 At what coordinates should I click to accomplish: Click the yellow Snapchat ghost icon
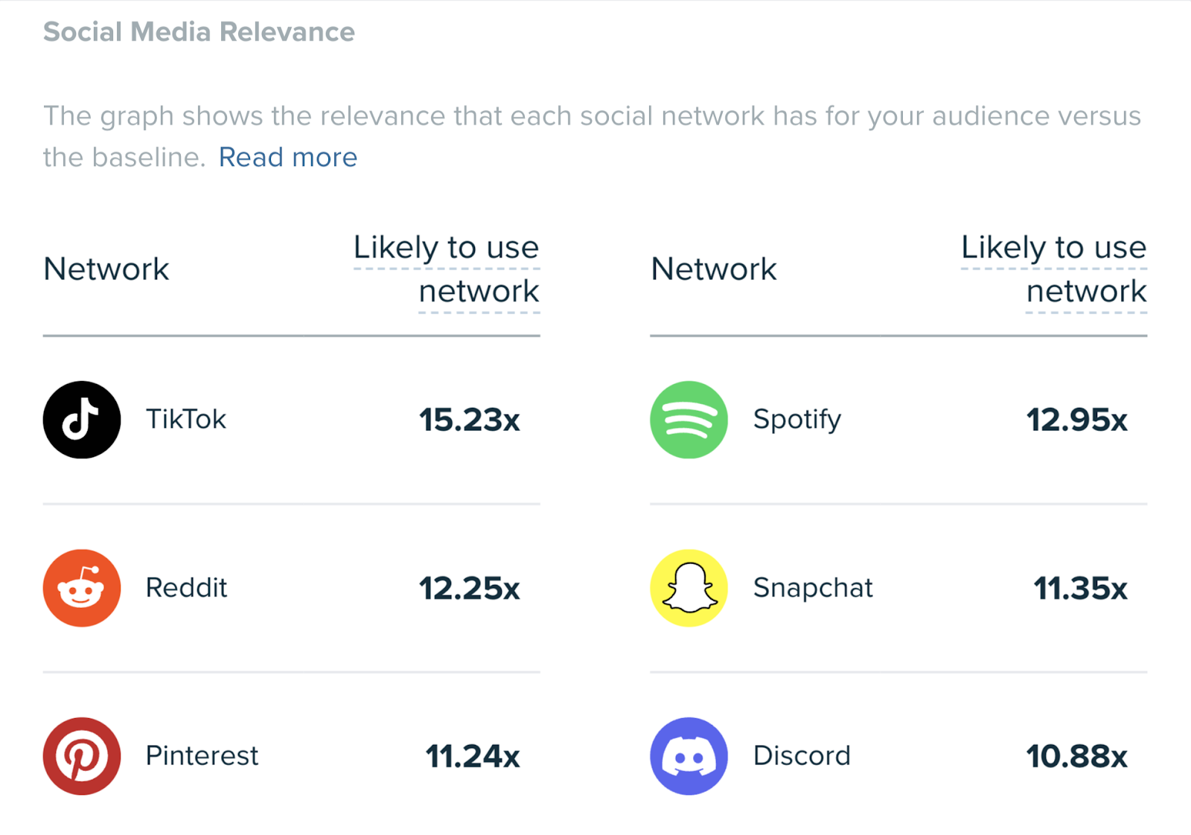(x=689, y=588)
